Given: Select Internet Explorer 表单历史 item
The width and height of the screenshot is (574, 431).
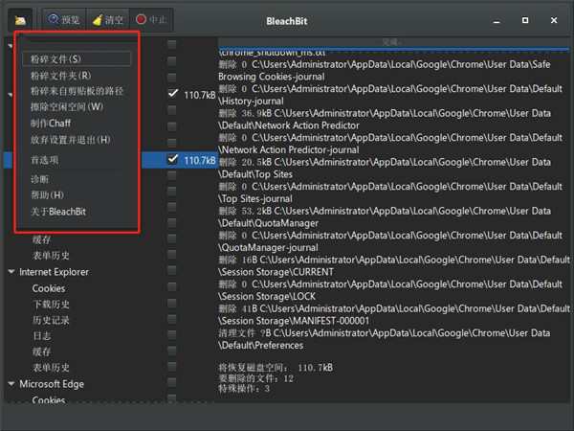Looking at the screenshot, I should pos(51,367).
